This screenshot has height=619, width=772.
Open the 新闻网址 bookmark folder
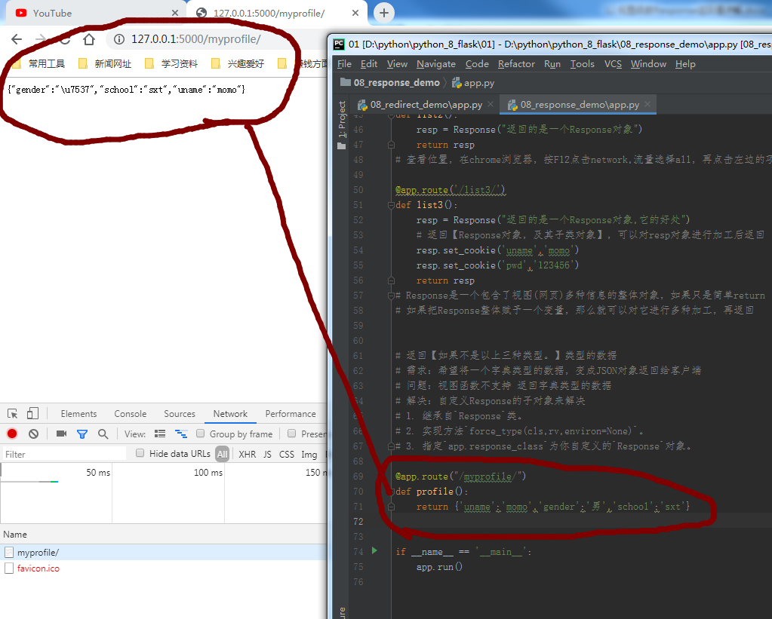click(x=106, y=63)
